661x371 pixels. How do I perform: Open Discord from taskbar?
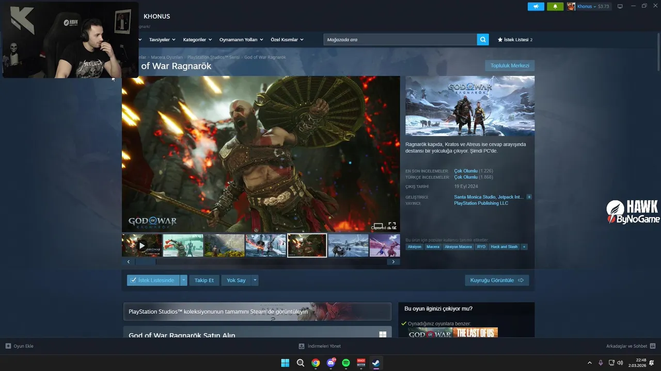331,363
